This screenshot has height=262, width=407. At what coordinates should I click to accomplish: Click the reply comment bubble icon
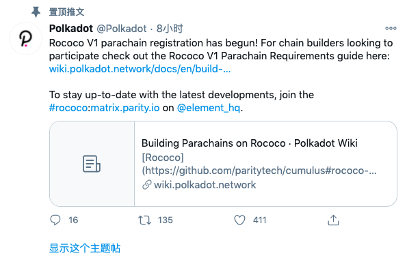tap(55, 220)
